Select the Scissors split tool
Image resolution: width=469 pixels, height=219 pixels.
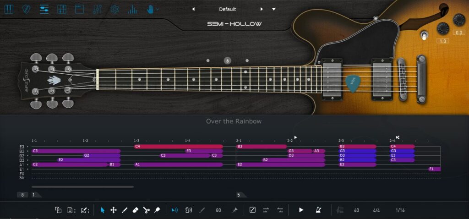[146, 210]
